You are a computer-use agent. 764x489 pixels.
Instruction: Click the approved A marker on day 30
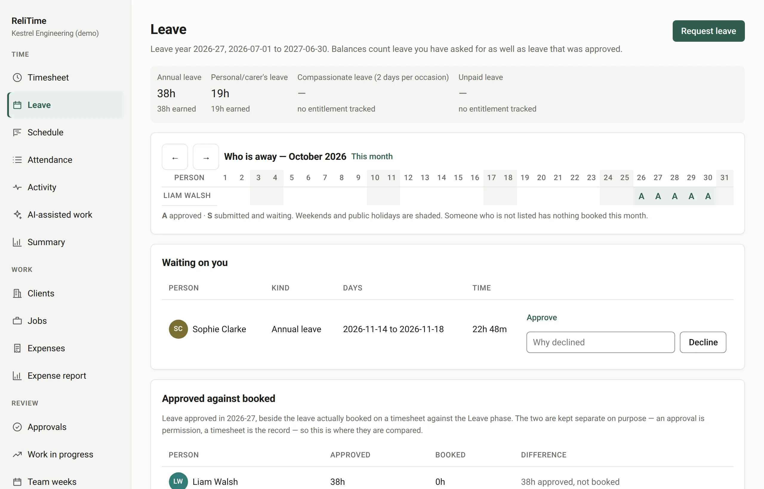[708, 196]
